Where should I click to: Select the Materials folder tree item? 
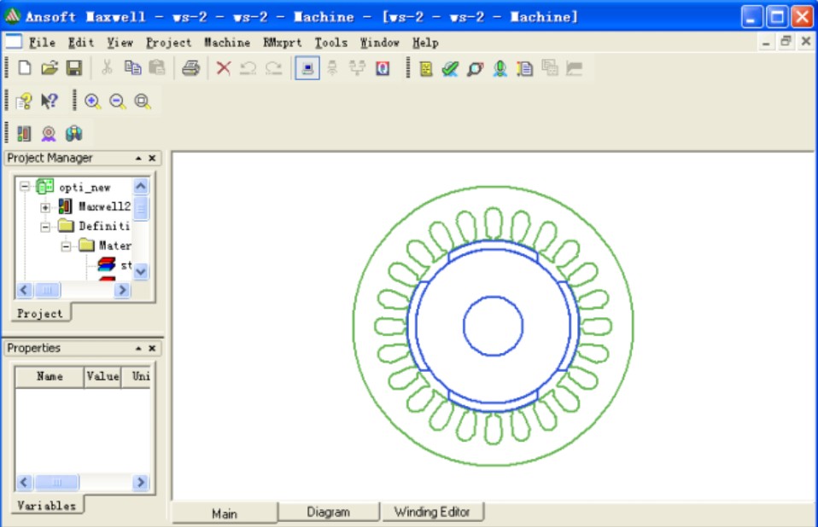pyautogui.click(x=114, y=246)
